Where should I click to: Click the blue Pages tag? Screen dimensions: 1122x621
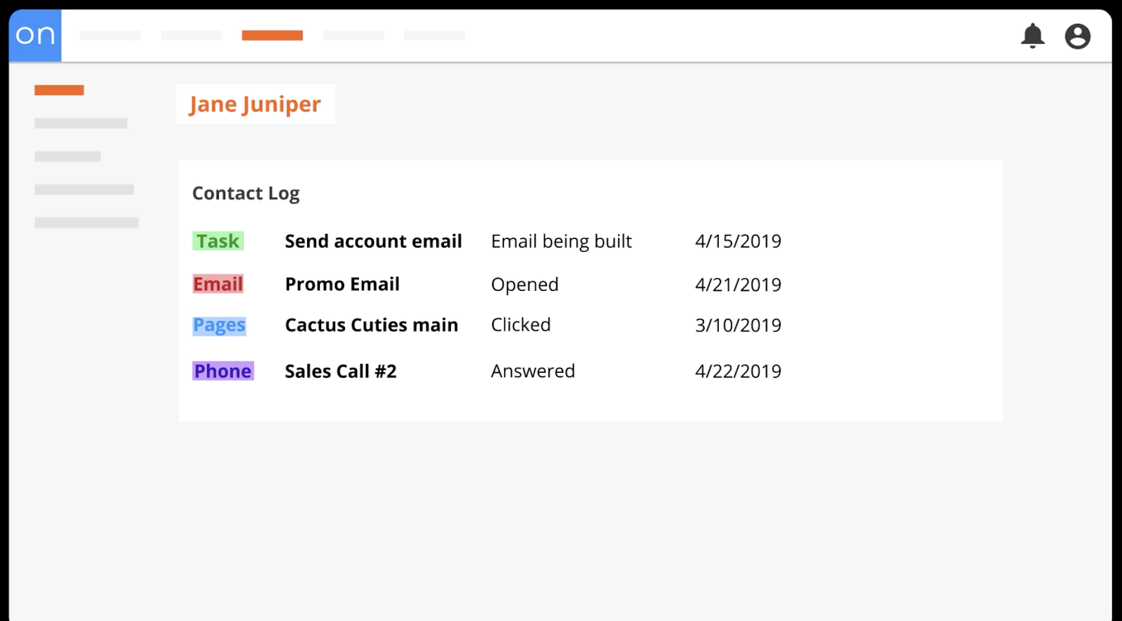(x=219, y=325)
